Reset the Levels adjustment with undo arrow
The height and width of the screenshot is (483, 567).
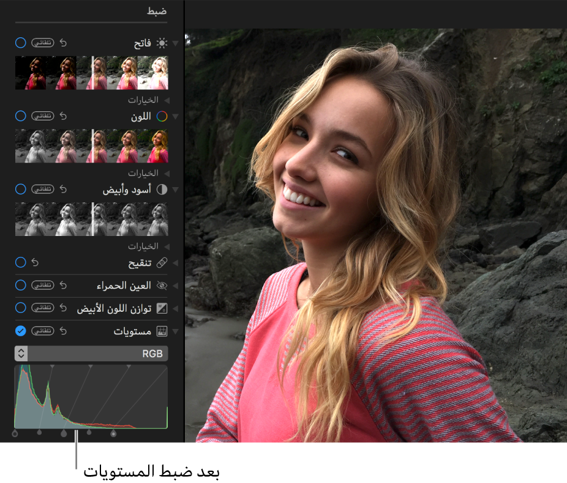point(62,331)
